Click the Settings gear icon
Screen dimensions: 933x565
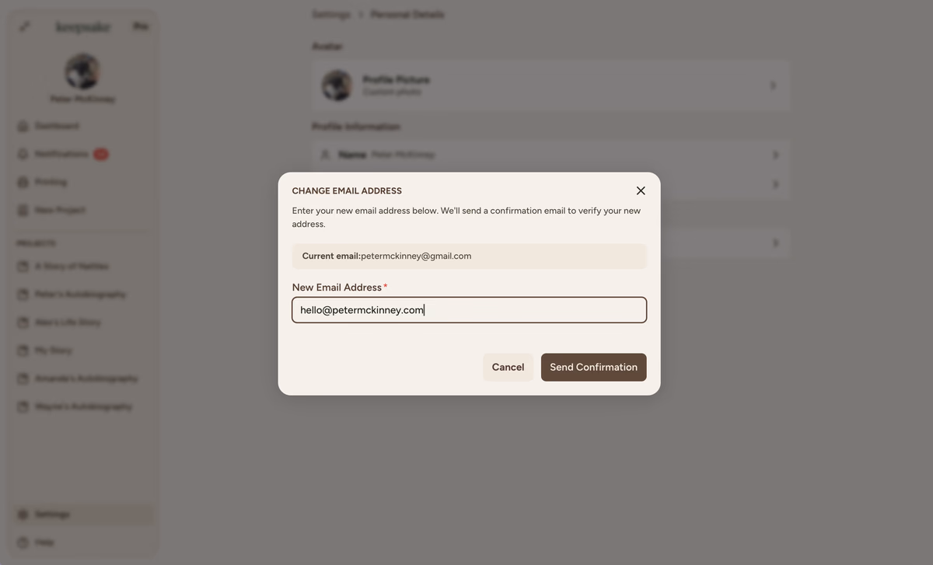(x=23, y=514)
